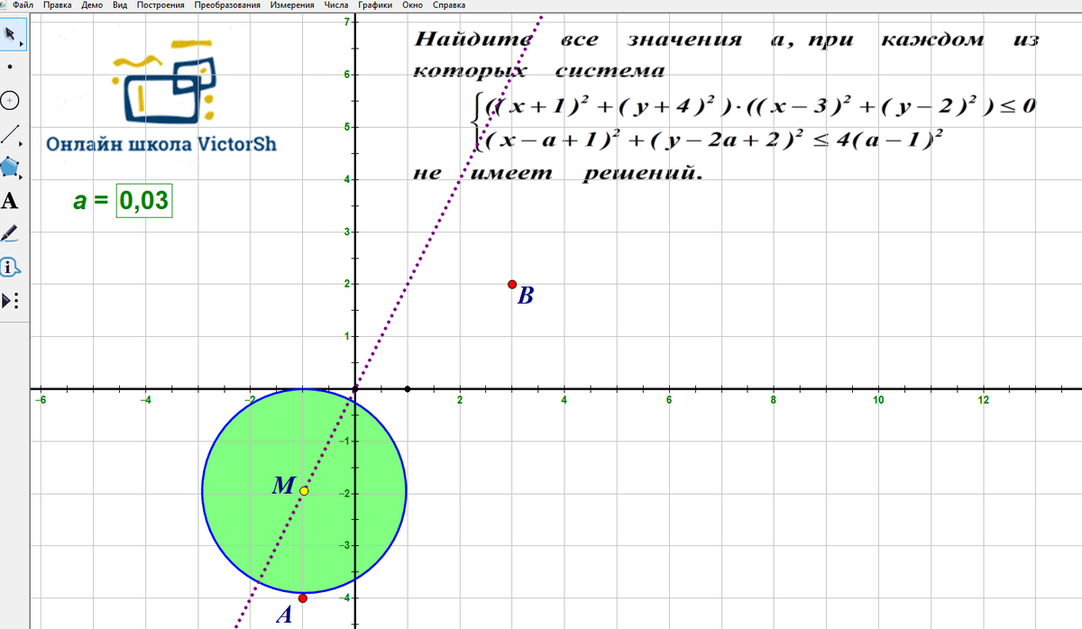Screen dimensions: 1082x629
Task: Open the Числа menu
Action: click(335, 5)
